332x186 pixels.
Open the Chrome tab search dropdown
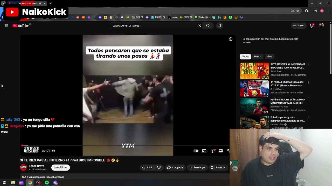pyautogui.click(x=3, y=4)
